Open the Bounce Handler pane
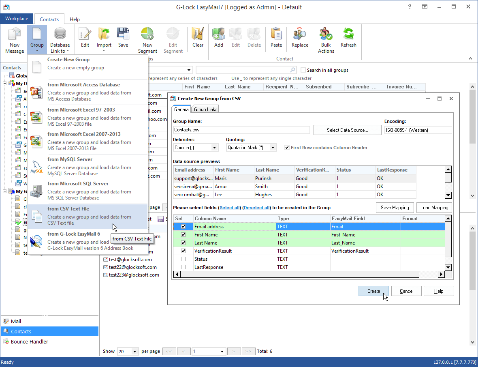 click(x=50, y=342)
